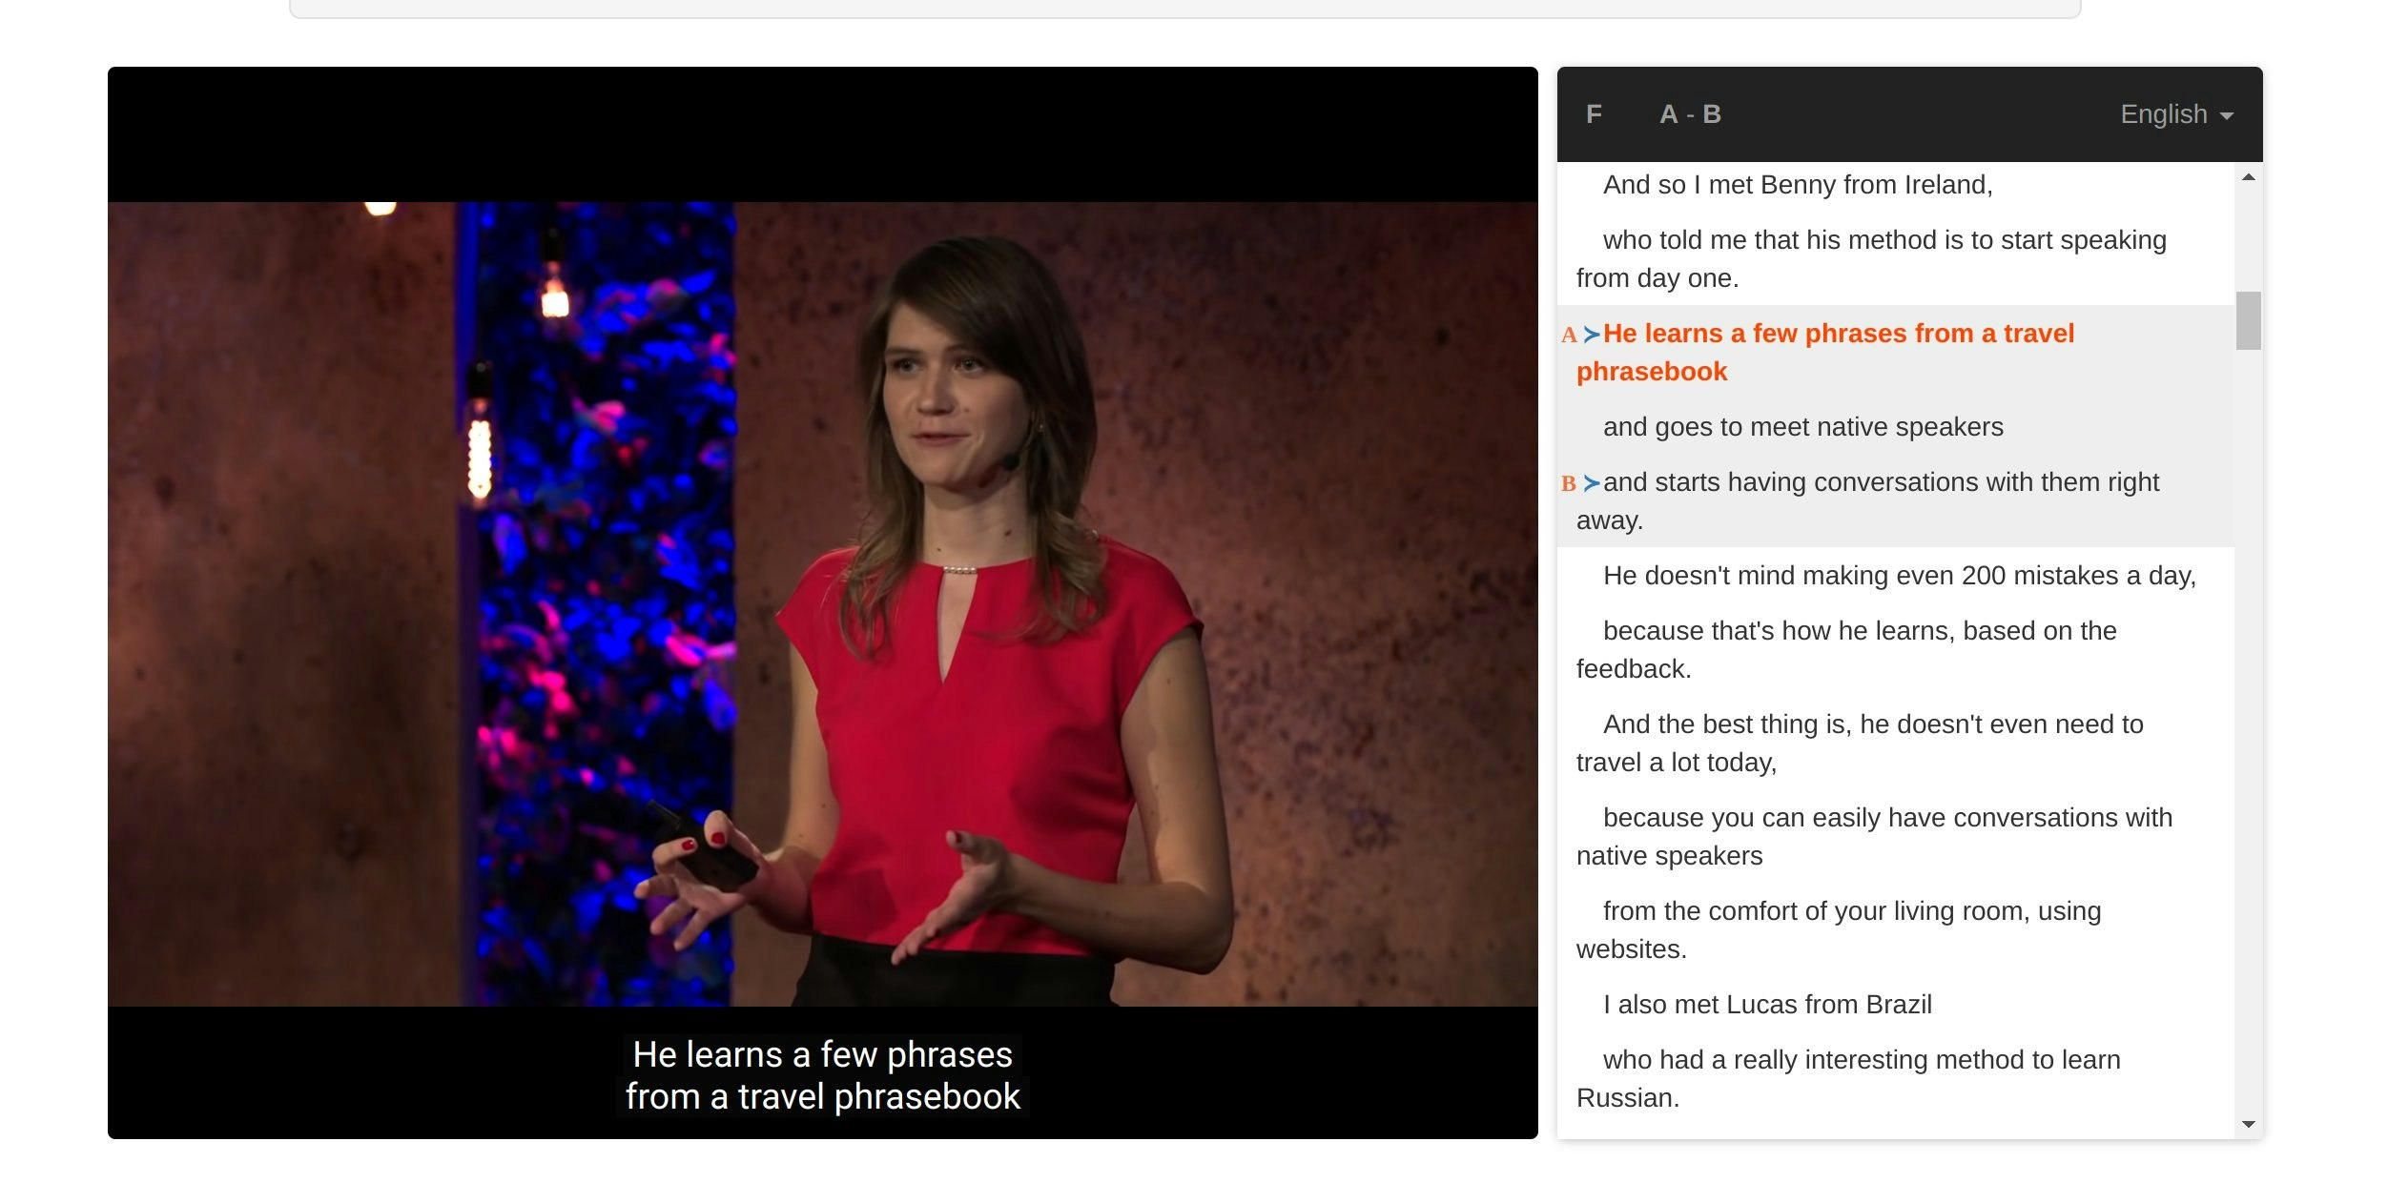Jump to 'And the best thing is' line
The width and height of the screenshot is (2388, 1203).
pyautogui.click(x=1872, y=724)
